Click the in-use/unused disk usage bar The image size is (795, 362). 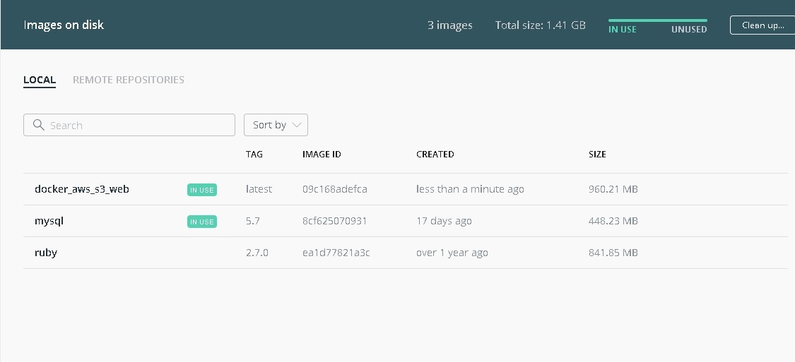coord(658,20)
